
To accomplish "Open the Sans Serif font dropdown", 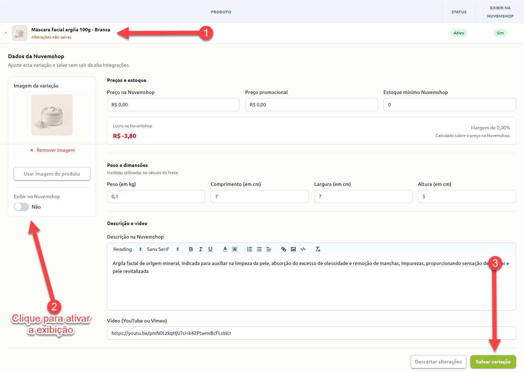I will pyautogui.click(x=163, y=249).
